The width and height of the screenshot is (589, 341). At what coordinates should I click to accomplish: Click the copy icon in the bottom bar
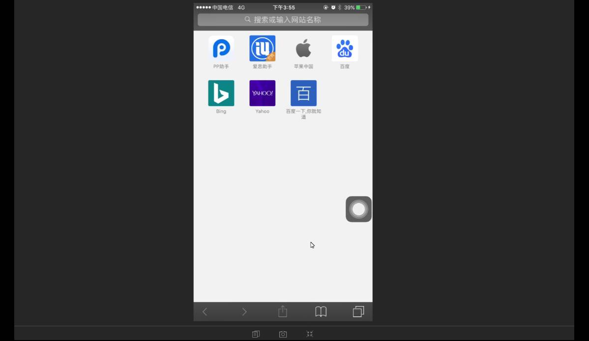tap(256, 334)
